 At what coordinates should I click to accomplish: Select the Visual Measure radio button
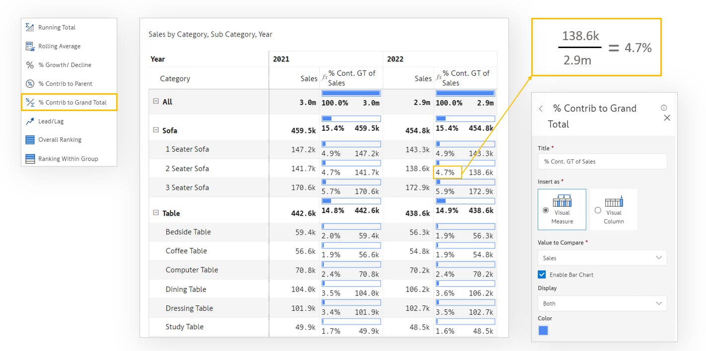click(x=546, y=210)
